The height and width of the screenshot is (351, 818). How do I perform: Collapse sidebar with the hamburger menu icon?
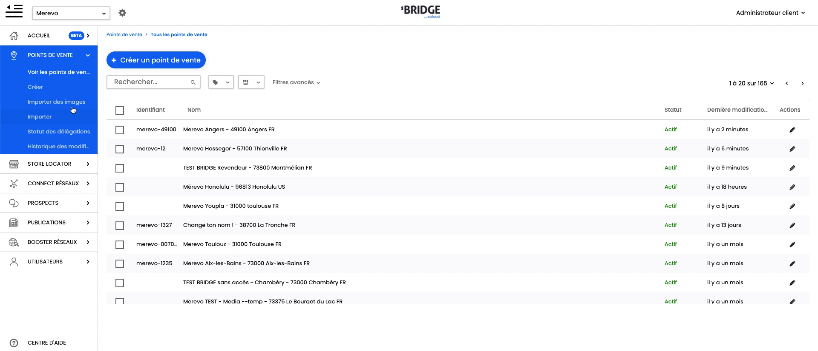pos(14,11)
